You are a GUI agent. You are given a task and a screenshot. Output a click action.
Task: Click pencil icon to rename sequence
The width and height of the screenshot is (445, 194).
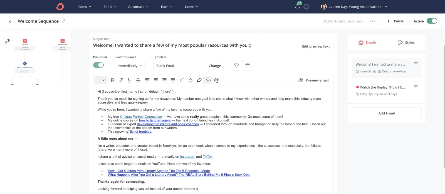click(x=64, y=21)
